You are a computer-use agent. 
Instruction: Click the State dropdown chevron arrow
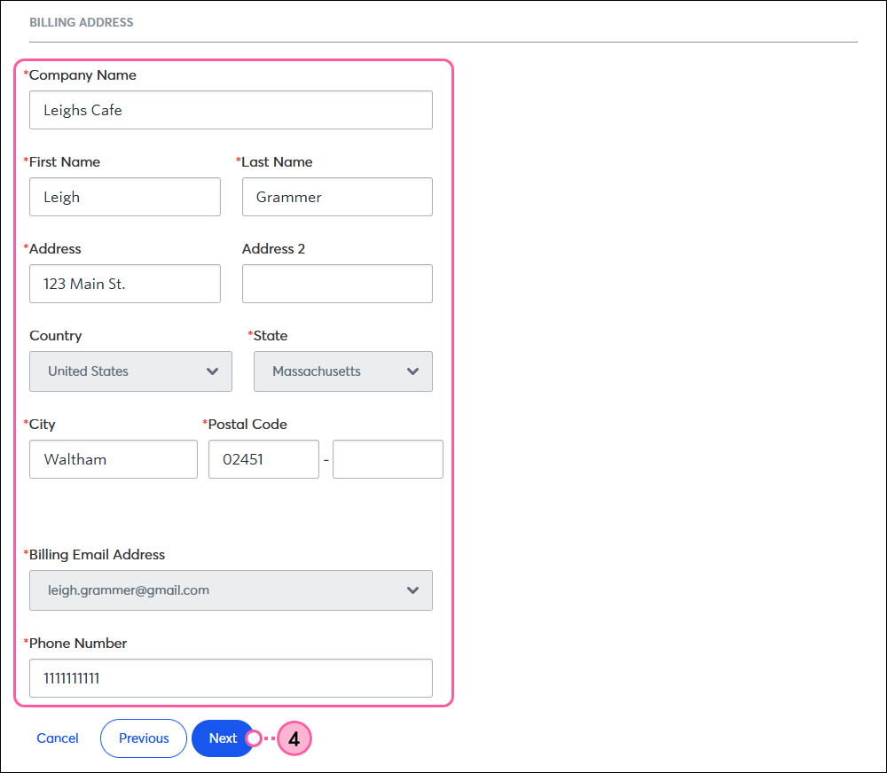coord(413,371)
